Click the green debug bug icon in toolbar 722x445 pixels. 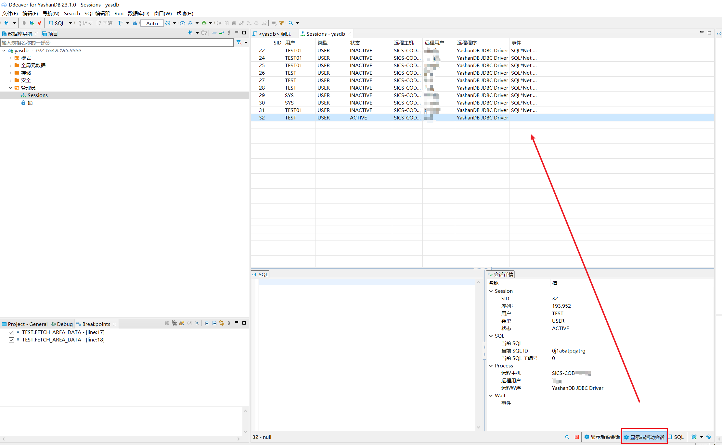204,23
